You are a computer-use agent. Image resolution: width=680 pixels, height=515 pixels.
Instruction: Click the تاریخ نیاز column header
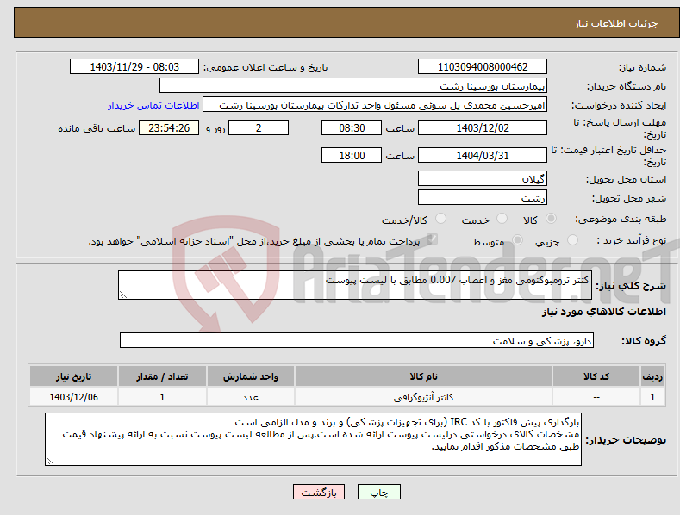click(x=74, y=376)
